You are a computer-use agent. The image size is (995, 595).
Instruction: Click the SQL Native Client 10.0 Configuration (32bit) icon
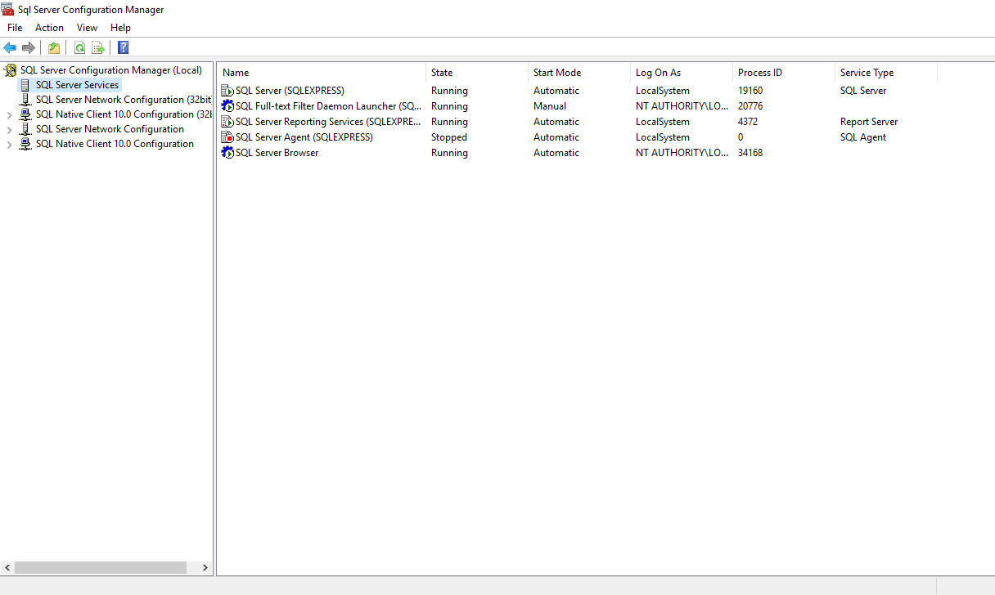click(x=25, y=114)
